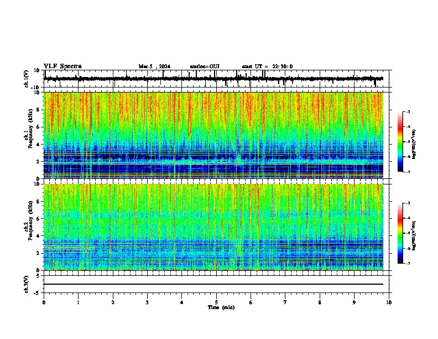This screenshot has height=339, width=438.
Task: Click the time axis tick label "1"
Action: click(78, 302)
